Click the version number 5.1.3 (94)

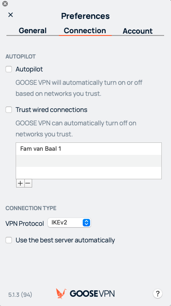point(20,294)
